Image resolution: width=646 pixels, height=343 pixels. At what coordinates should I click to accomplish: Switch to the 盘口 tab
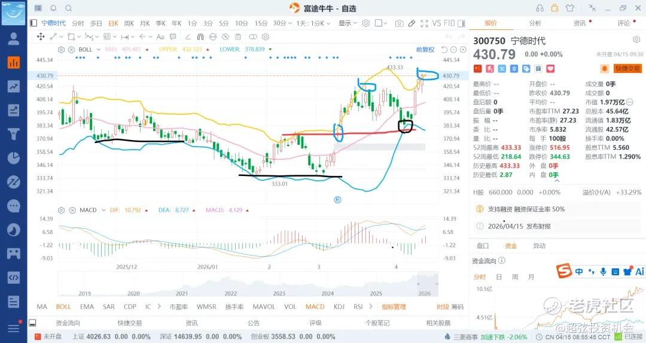pyautogui.click(x=483, y=246)
